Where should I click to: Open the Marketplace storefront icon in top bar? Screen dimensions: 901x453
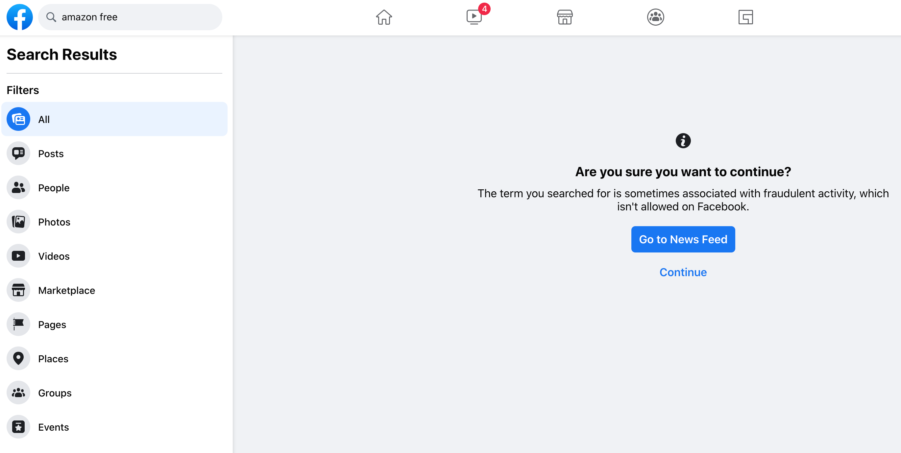[x=565, y=17]
